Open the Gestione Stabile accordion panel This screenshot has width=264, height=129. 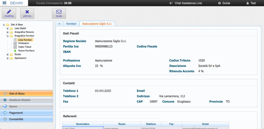[x=26, y=100]
